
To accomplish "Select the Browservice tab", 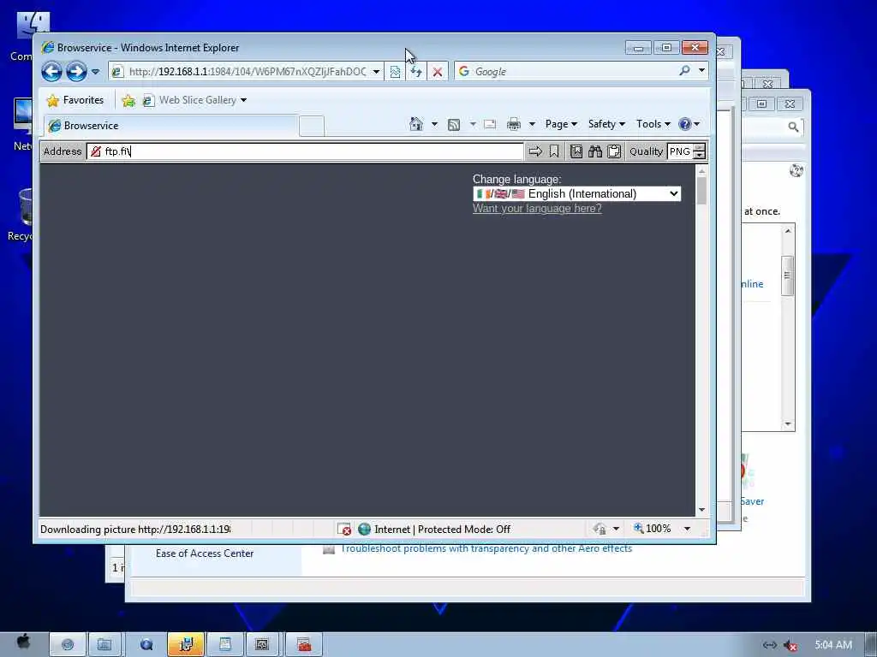I will click(x=170, y=126).
